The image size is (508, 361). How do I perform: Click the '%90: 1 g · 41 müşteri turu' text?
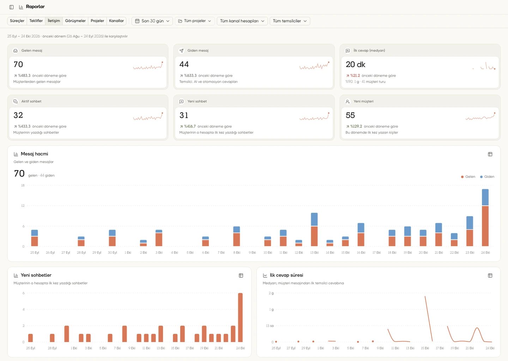coord(365,82)
